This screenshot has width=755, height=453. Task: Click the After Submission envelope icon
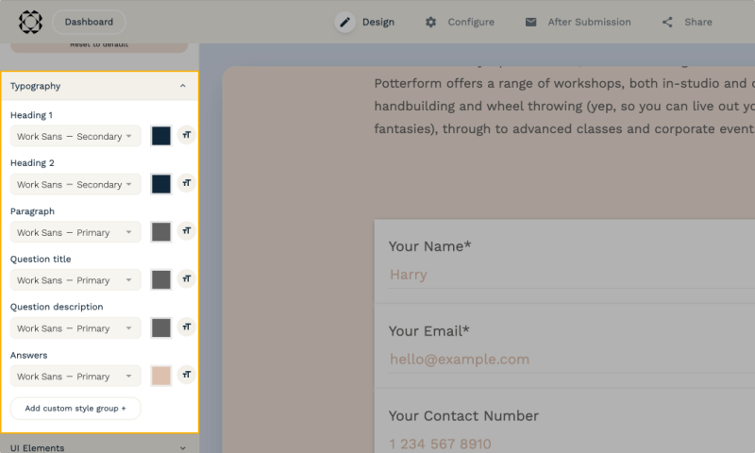[530, 22]
